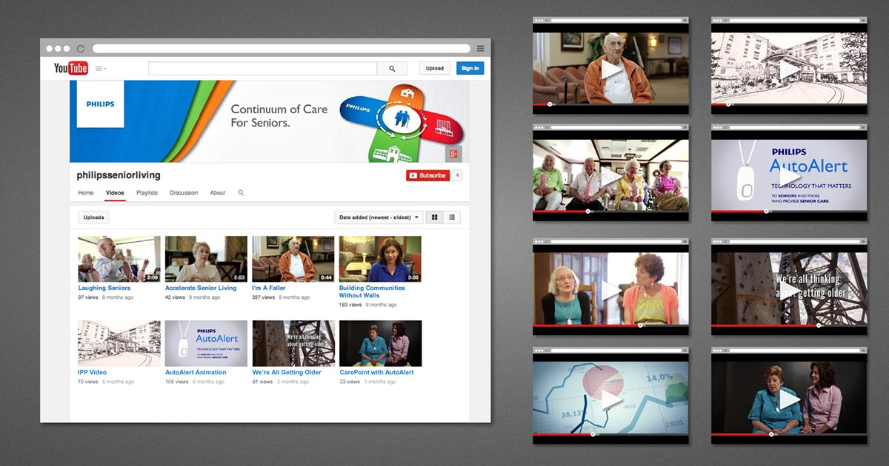This screenshot has width=889, height=466.
Task: Open the browser hamburger menu
Action: click(x=480, y=48)
